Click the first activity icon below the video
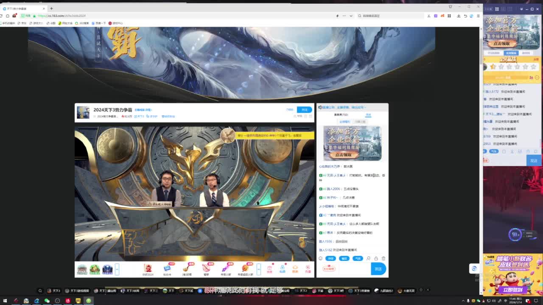Screen dimensions: 543x305 [82, 269]
